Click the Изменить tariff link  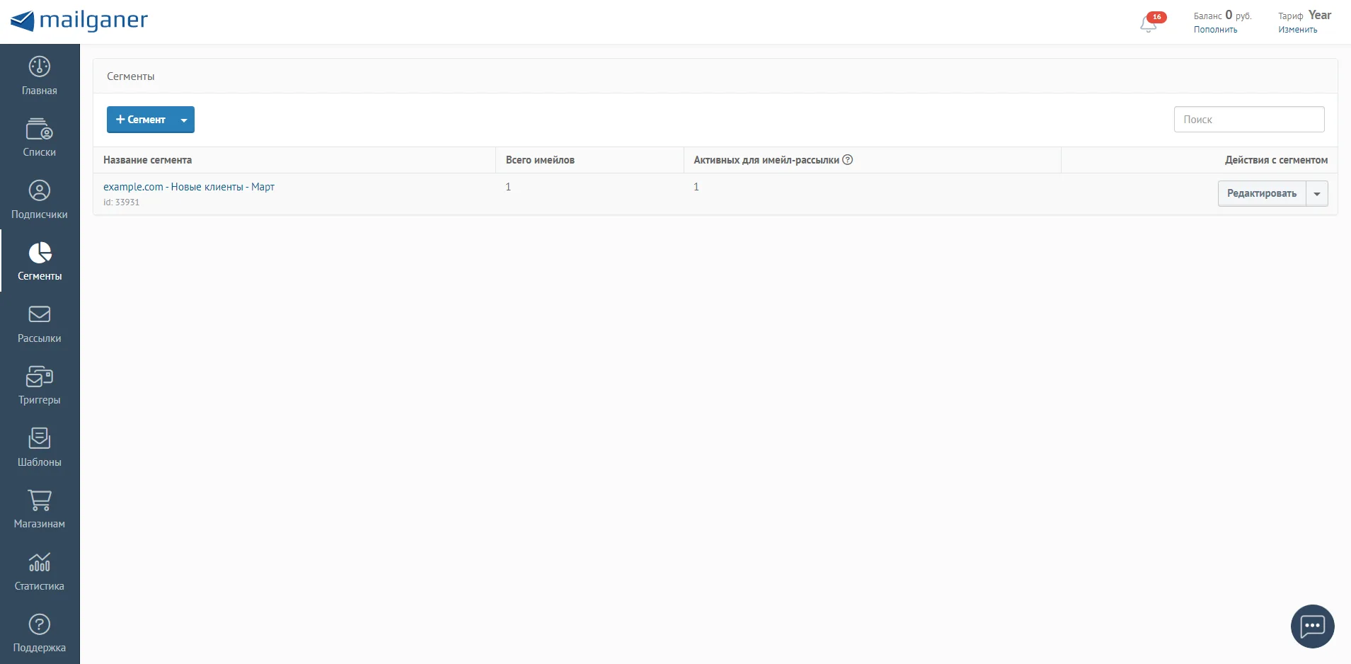(1297, 30)
